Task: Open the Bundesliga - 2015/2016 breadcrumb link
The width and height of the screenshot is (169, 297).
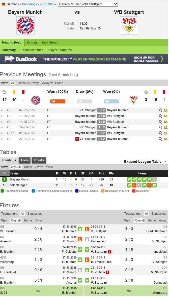Action: click(x=38, y=4)
